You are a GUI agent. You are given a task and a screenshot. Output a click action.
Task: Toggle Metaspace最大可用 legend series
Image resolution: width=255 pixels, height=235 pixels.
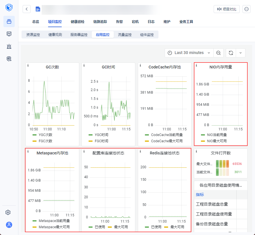click(x=54, y=227)
